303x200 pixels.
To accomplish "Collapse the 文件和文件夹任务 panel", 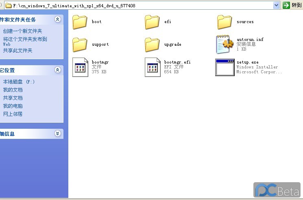I will coord(58,19).
